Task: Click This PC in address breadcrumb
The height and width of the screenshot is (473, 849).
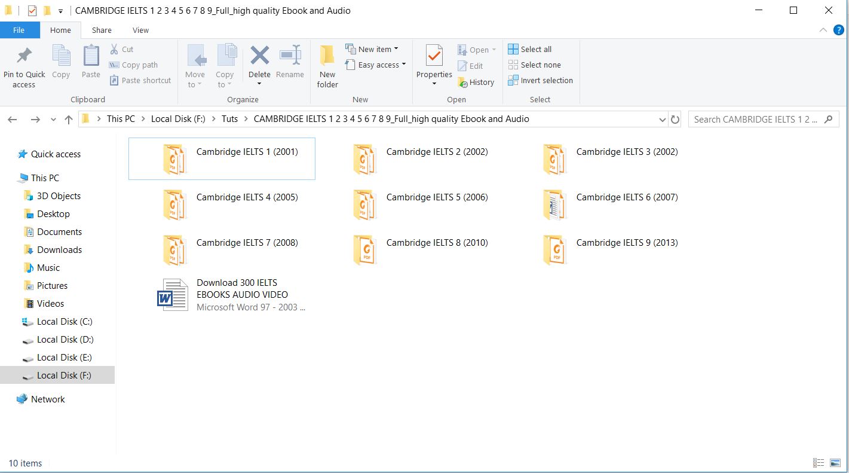Action: pyautogui.click(x=121, y=119)
